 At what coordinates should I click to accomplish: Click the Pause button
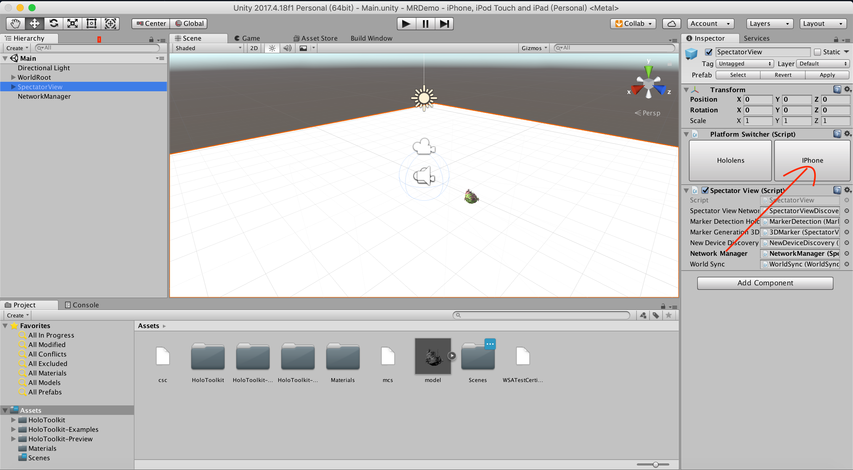pos(425,24)
